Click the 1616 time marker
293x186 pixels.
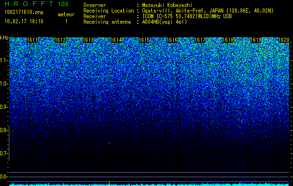(x=172, y=40)
